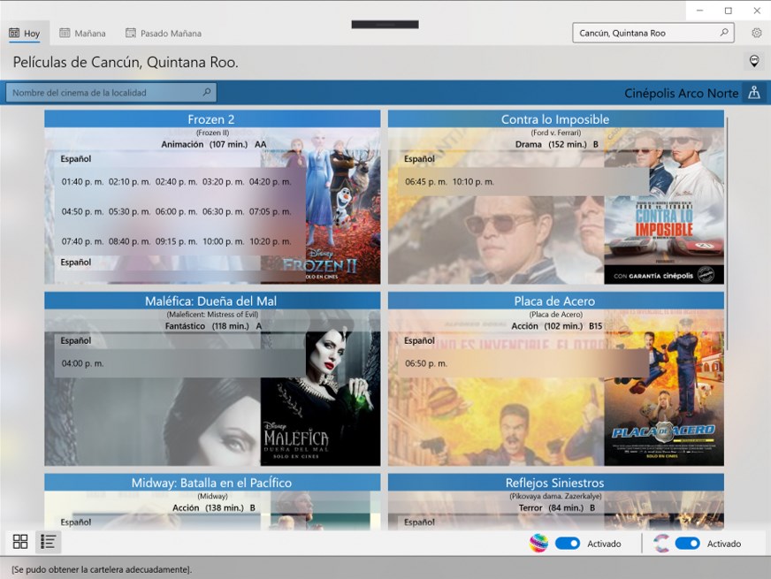Toggle the Cinépolis Activado switch

(568, 543)
